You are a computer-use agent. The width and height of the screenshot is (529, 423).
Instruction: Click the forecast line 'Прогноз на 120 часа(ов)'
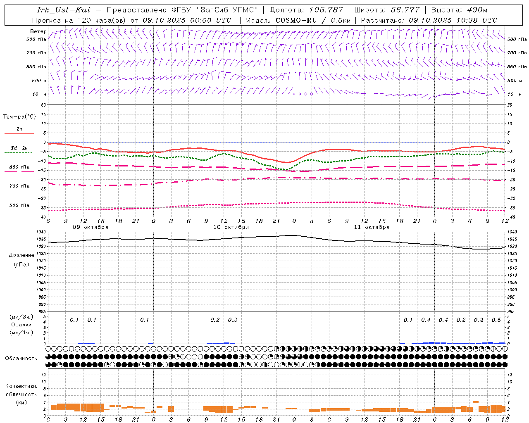(x=79, y=20)
